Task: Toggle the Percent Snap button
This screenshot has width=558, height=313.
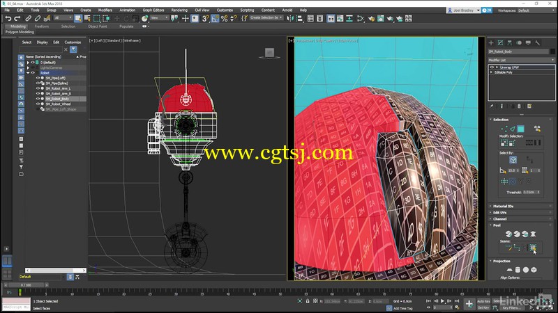Action: click(224, 19)
